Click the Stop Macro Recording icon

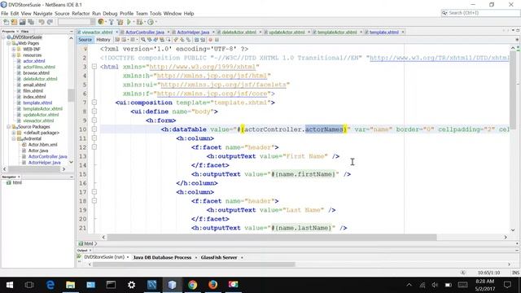[x=217, y=40]
